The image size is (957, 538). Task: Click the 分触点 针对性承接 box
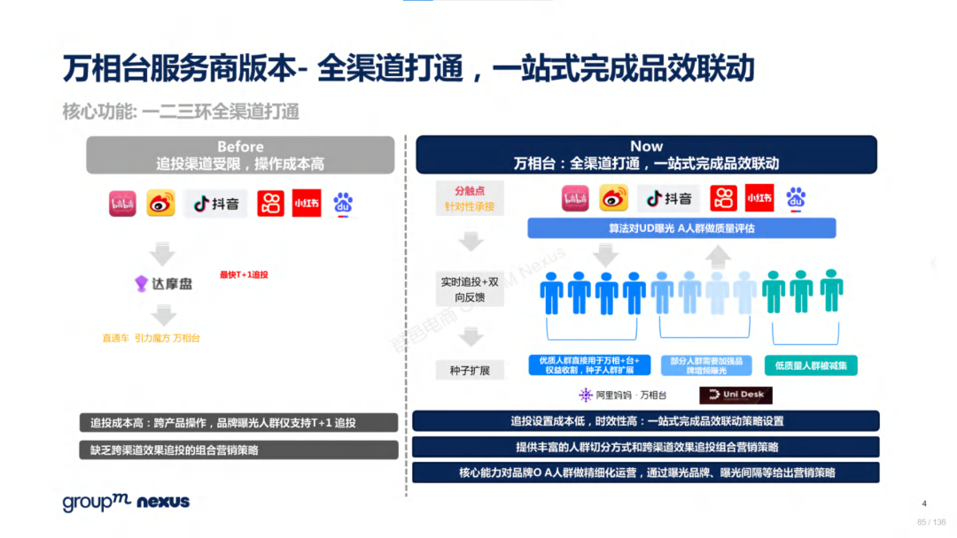tap(470, 198)
